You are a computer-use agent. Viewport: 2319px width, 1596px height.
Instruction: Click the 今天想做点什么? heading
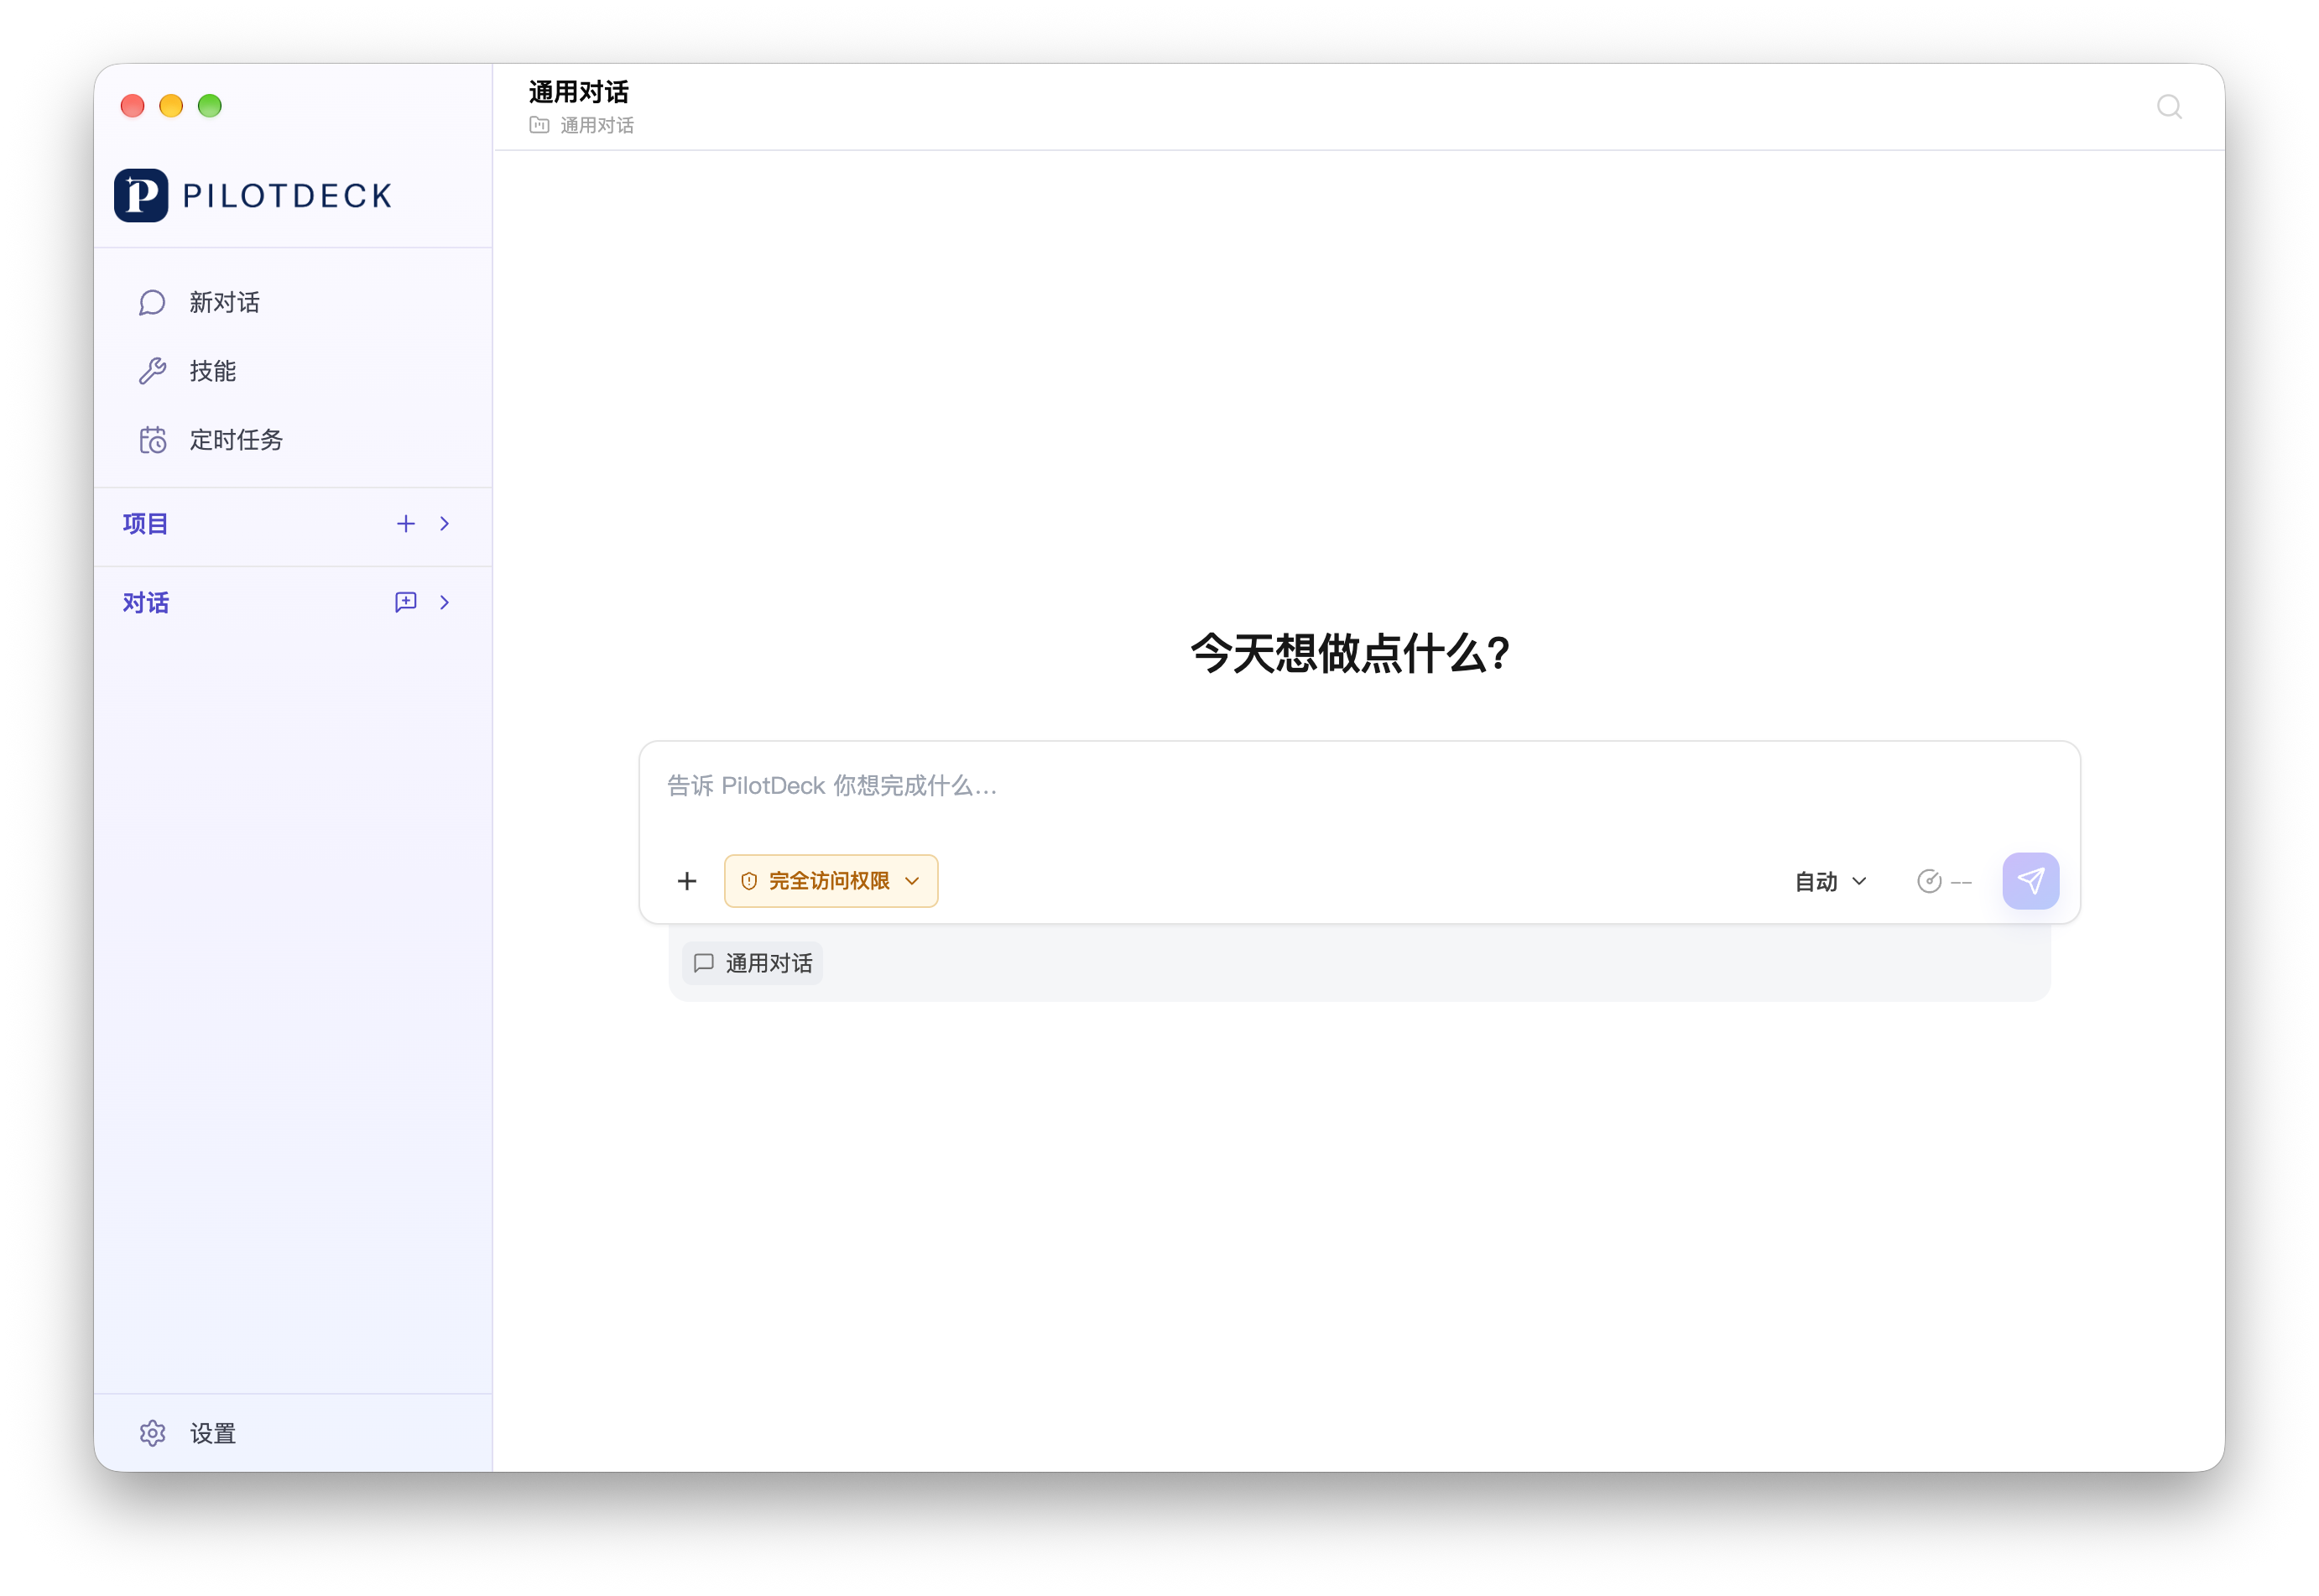(1349, 654)
